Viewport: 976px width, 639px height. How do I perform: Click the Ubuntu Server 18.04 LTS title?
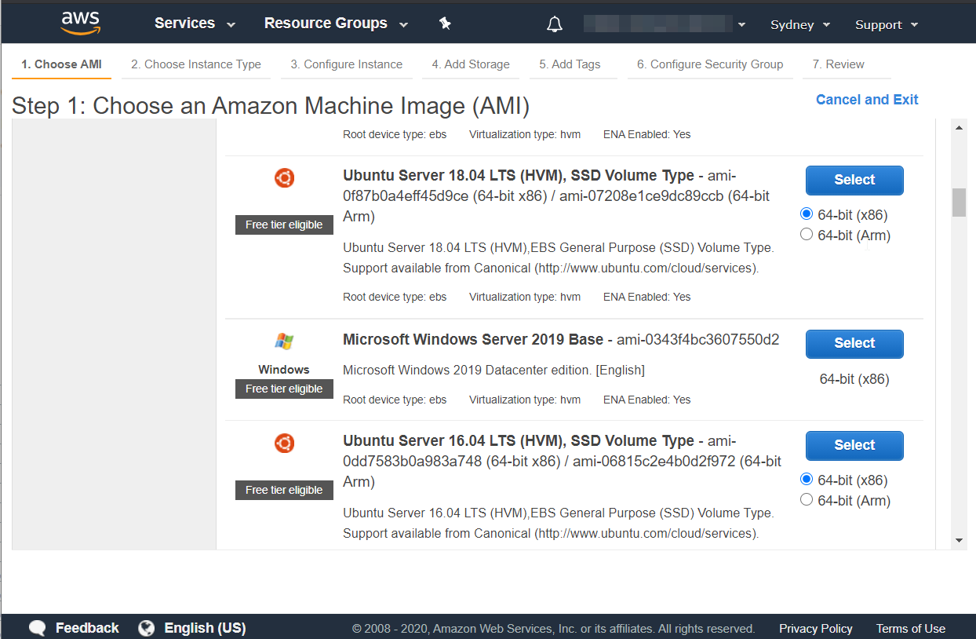coord(519,175)
